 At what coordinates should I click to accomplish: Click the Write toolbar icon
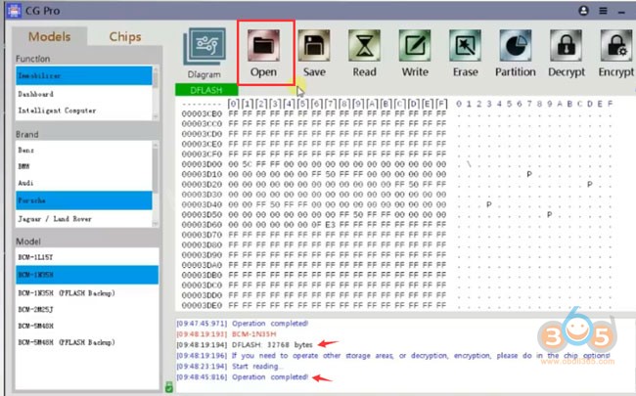pos(415,45)
